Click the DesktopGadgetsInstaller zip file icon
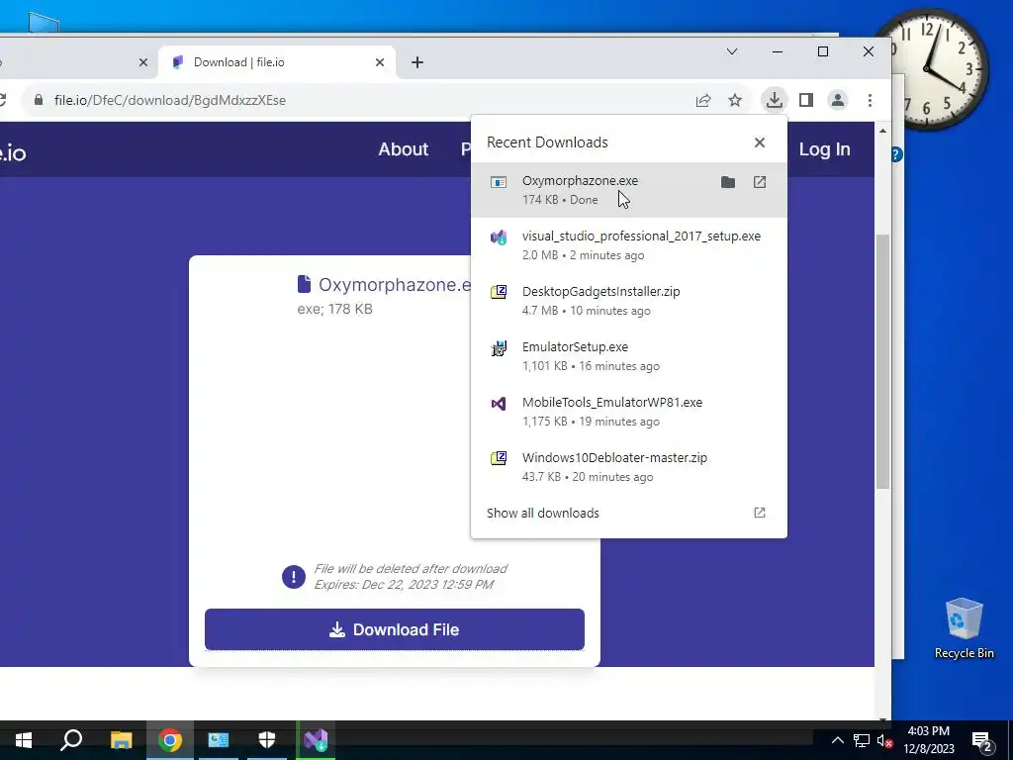 click(x=499, y=292)
